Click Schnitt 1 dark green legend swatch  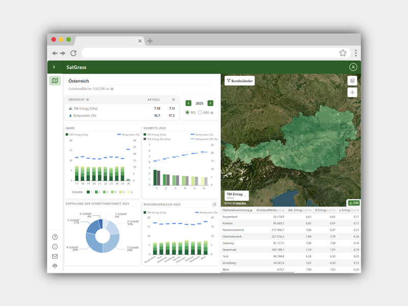click(x=88, y=192)
